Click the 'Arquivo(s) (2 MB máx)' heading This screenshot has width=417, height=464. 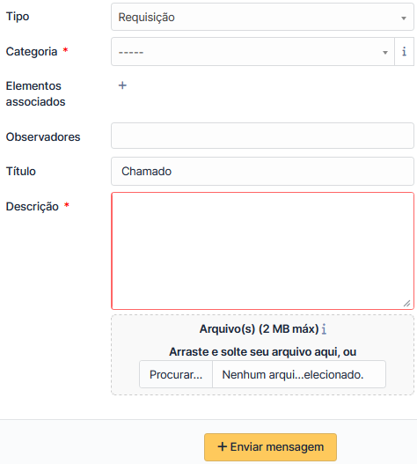[x=259, y=329]
